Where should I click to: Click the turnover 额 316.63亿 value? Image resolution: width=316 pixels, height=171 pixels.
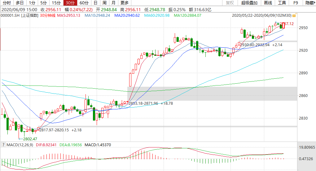200,10
